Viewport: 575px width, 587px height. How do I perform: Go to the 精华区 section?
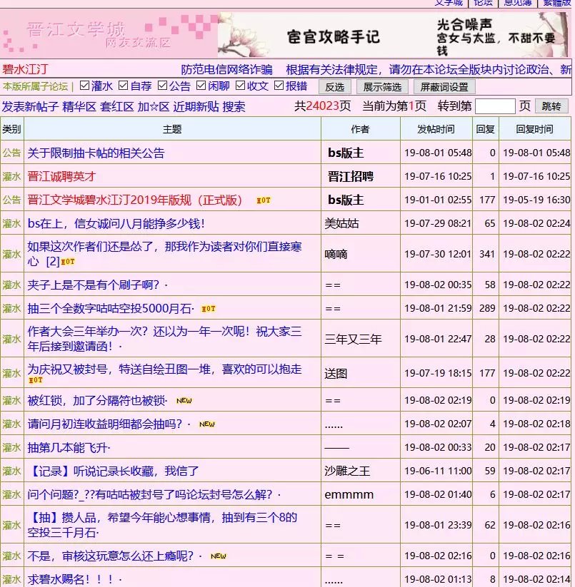(79, 106)
